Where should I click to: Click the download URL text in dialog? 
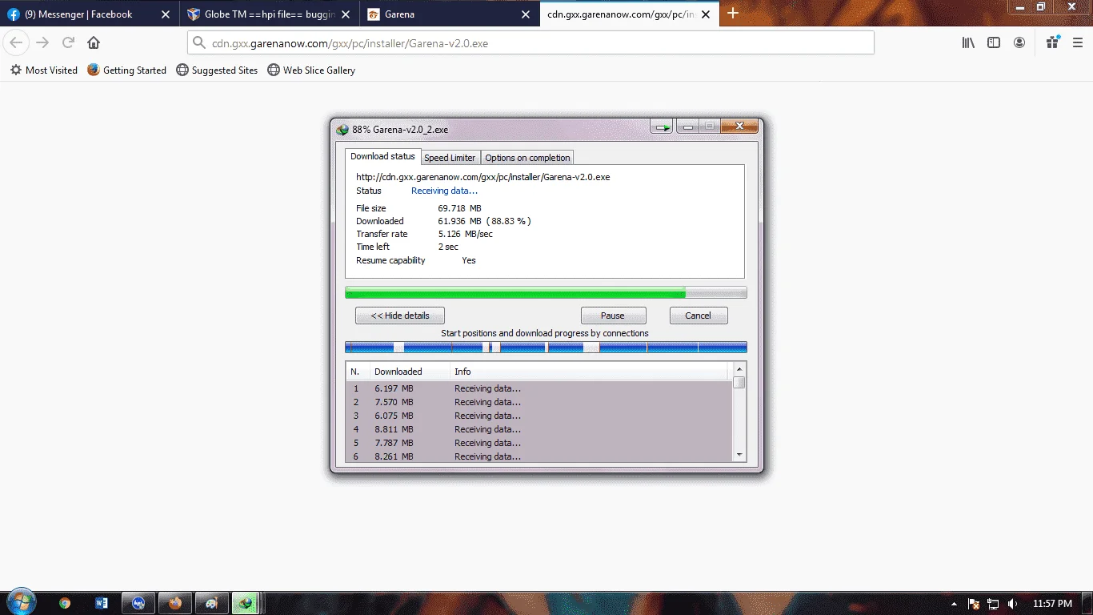(x=482, y=177)
